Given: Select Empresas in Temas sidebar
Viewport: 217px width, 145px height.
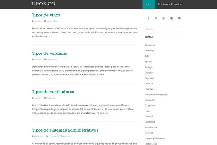Looking at the screenshot, I should pos(150,105).
